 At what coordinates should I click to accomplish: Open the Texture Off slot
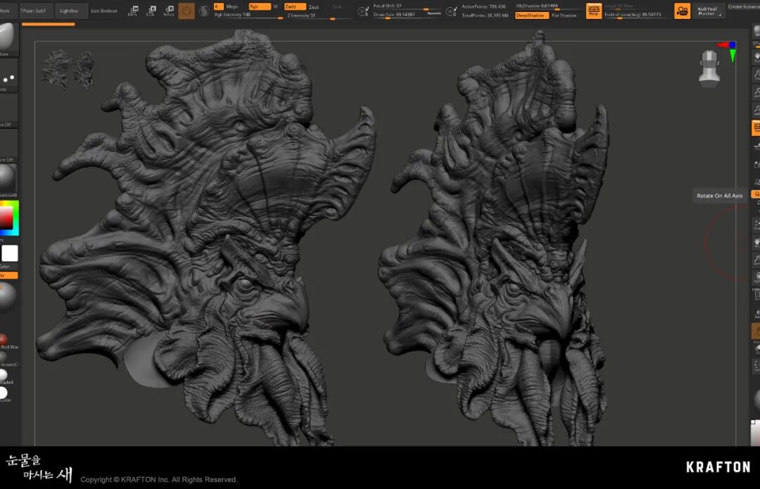tap(8, 146)
